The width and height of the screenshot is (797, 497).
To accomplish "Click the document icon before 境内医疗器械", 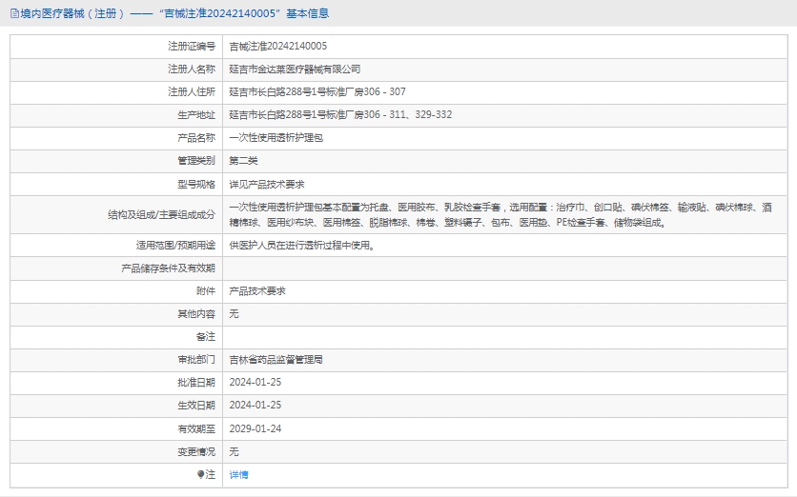I will click(x=13, y=14).
